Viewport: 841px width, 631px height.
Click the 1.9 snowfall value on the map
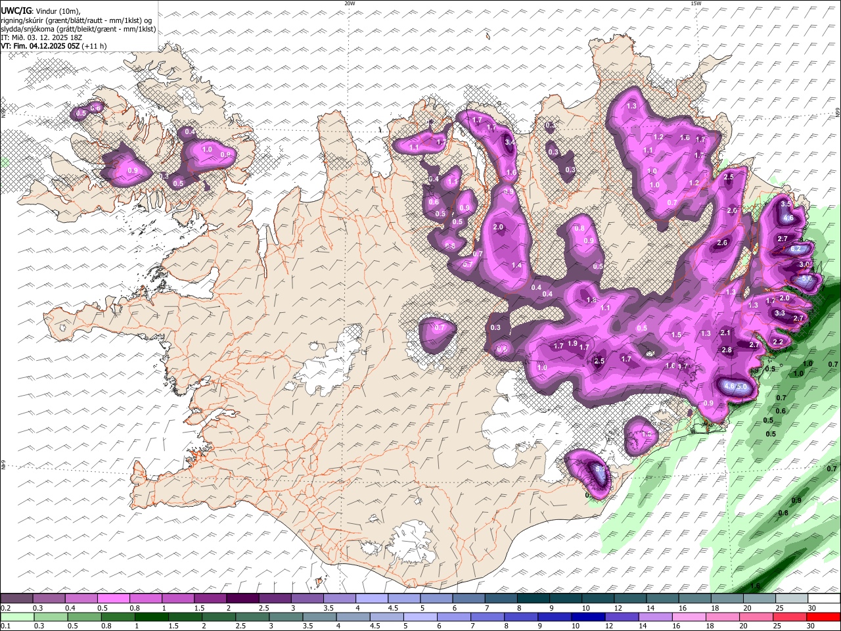[x=572, y=344]
